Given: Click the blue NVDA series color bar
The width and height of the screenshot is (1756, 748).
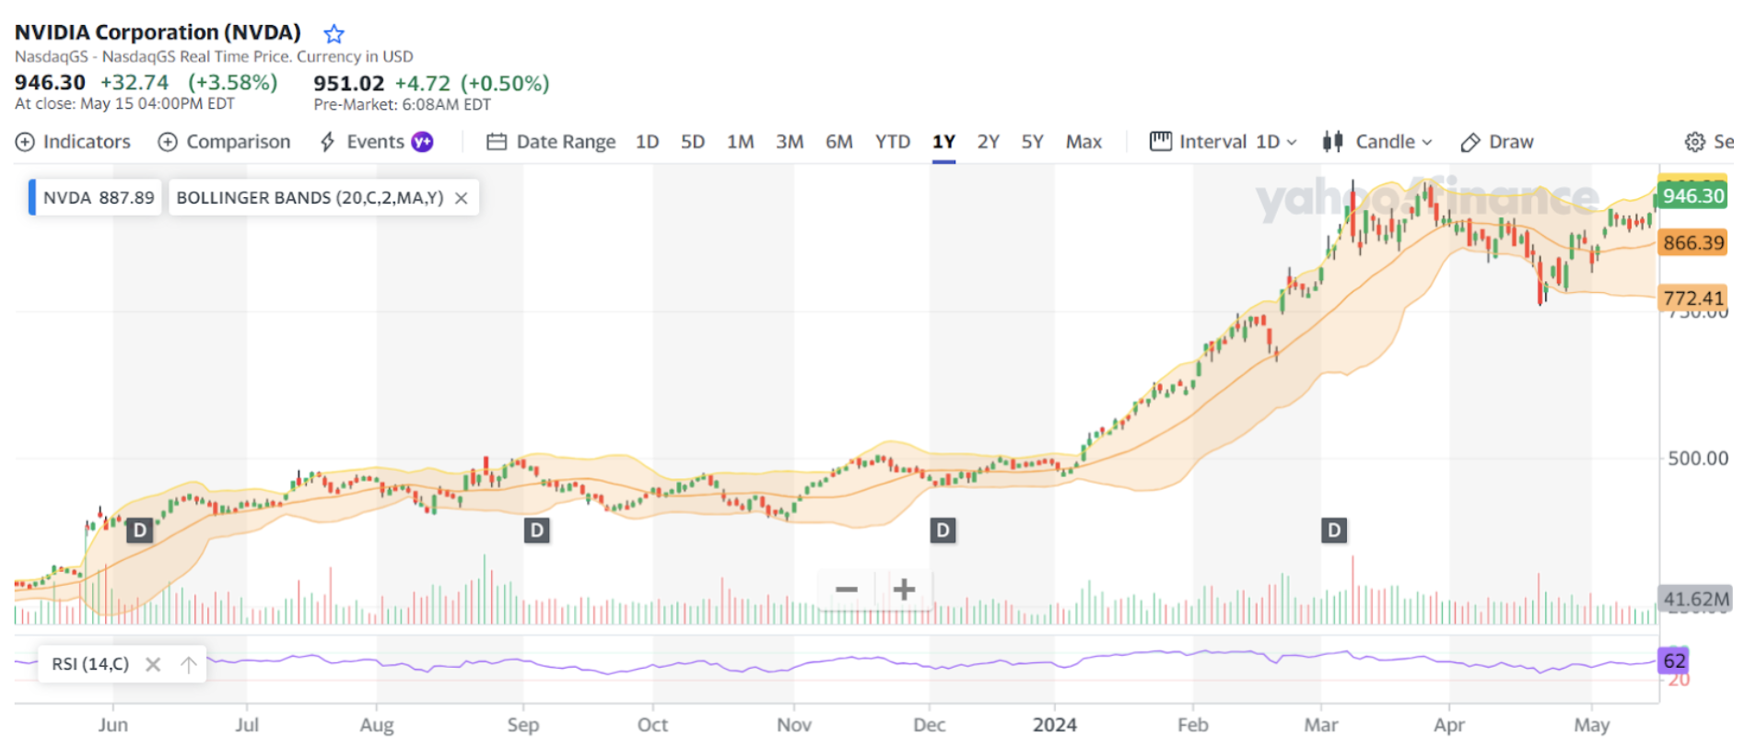Looking at the screenshot, I should pyautogui.click(x=32, y=198).
